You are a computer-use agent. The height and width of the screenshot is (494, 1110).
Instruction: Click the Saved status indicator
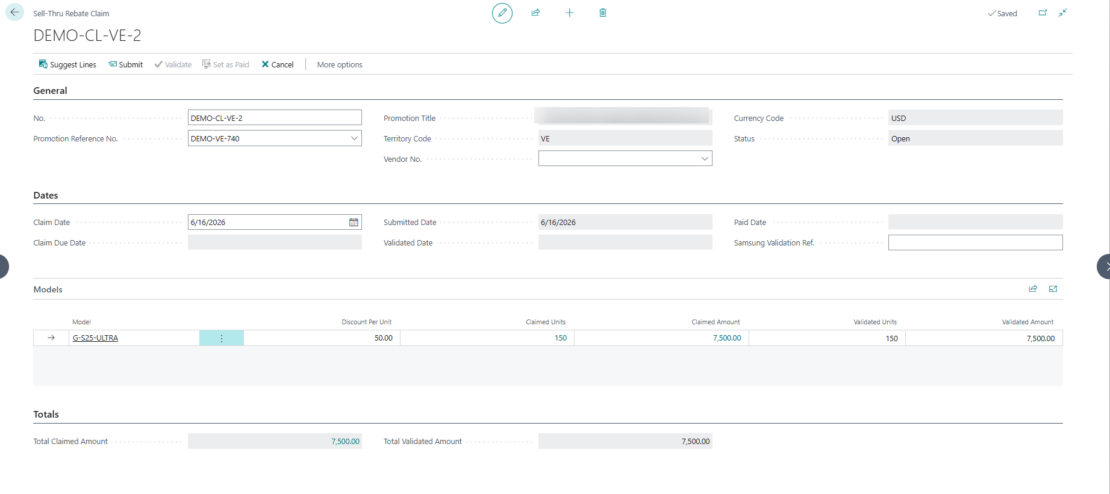click(x=1002, y=13)
